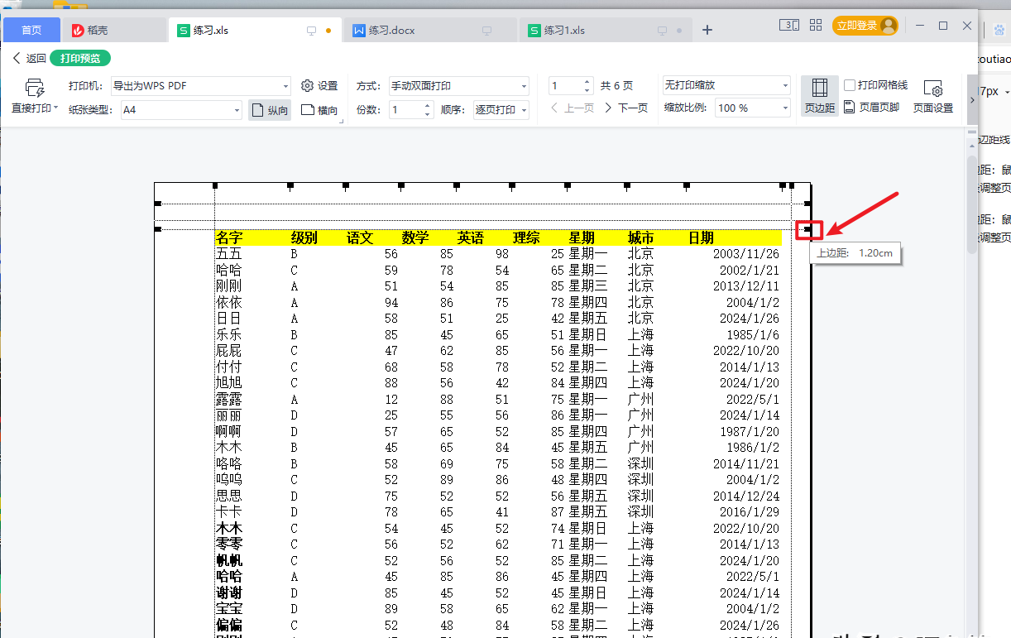Switch to the 练习.docx tab
Screen dimensions: 1011x638
pos(429,30)
